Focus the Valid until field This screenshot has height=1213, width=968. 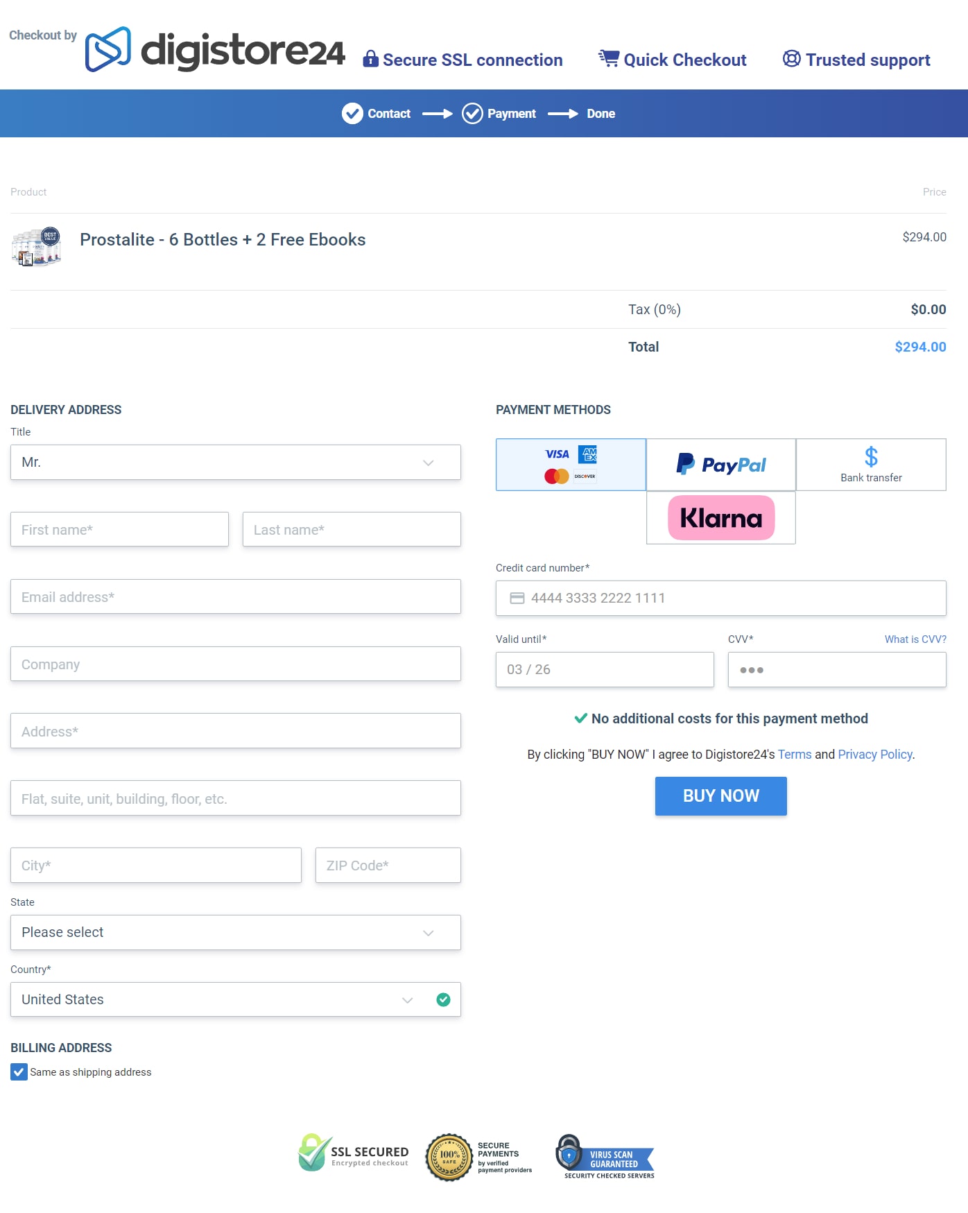605,669
